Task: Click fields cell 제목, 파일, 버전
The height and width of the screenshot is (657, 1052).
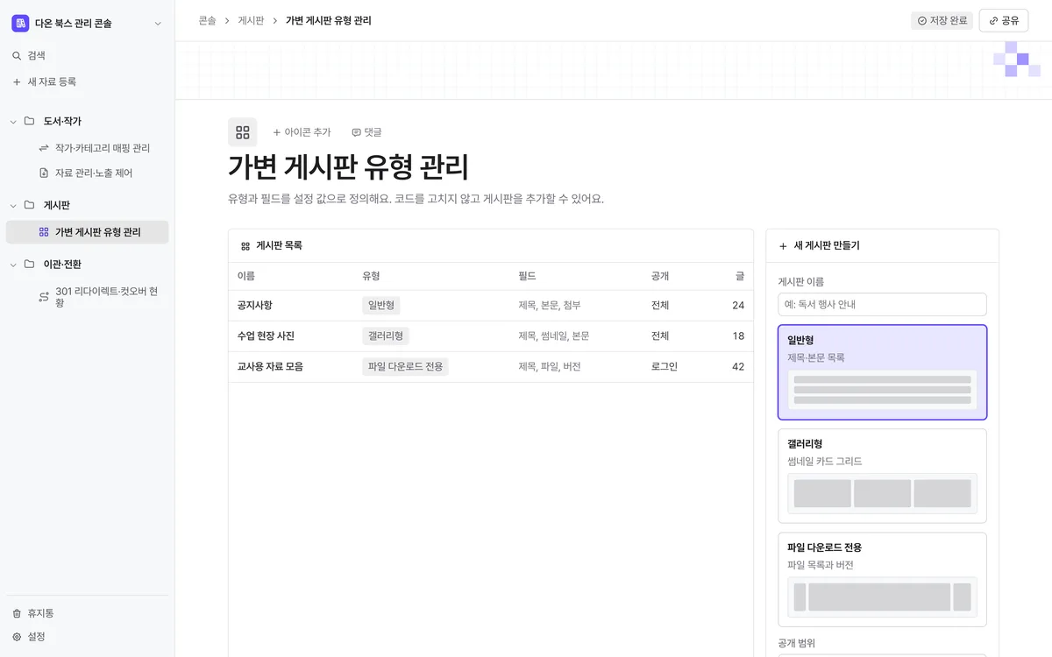Action: 550,367
